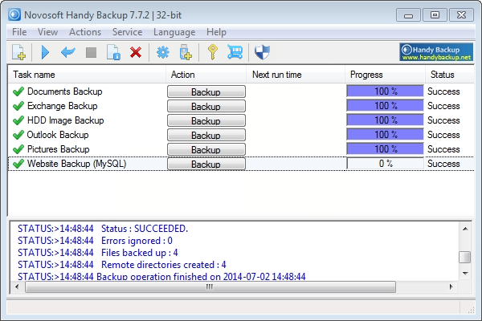
Task: Delete the task with the red X icon
Action: [136, 52]
